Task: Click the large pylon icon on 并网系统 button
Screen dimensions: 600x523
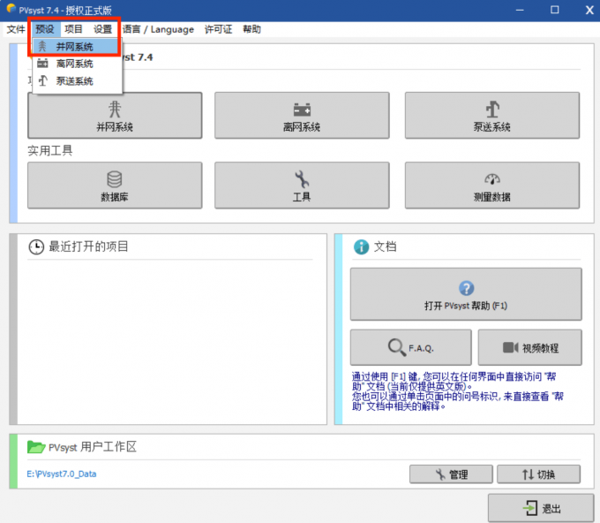Action: (x=115, y=110)
